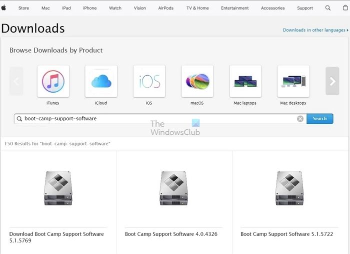The height and width of the screenshot is (254, 350).
Task: Open the Support menu
Action: pyautogui.click(x=305, y=8)
